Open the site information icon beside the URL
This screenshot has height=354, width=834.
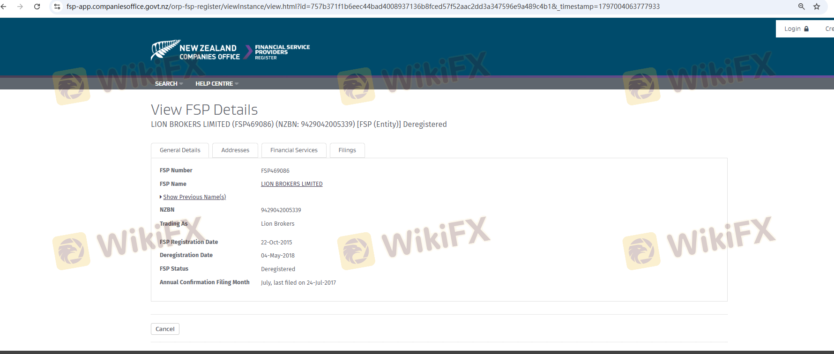pos(57,7)
